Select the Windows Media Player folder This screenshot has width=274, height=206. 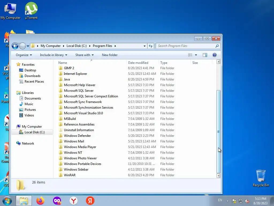(80, 147)
